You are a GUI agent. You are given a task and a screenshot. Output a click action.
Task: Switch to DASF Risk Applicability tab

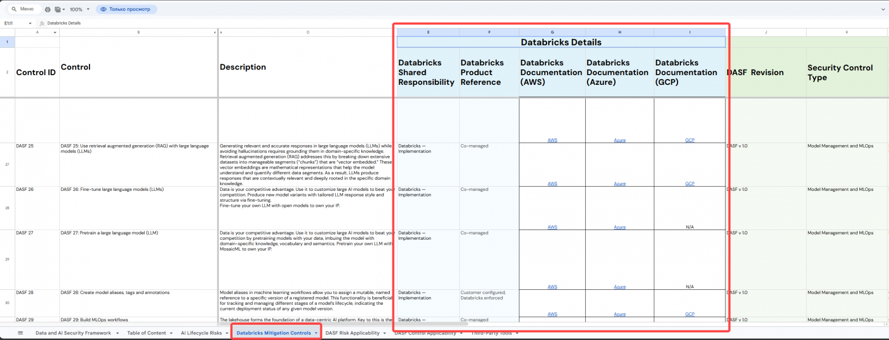352,333
